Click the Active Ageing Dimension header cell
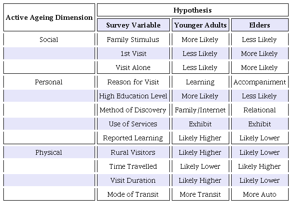This screenshot has height=204, width=292. pyautogui.click(x=49, y=17)
